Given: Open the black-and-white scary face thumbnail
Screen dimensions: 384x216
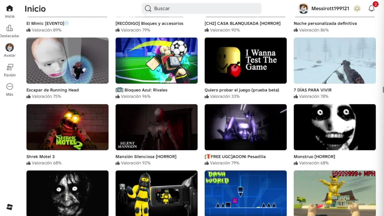Looking at the screenshot, I should [x=67, y=193].
